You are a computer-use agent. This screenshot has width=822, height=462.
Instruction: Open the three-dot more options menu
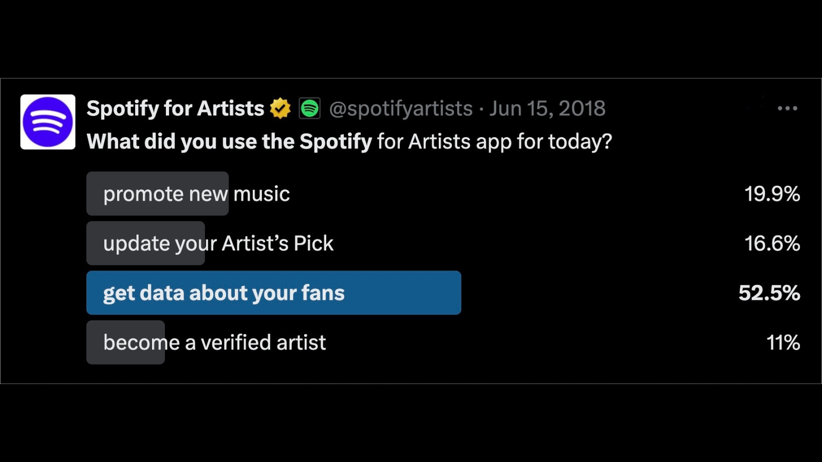point(787,108)
